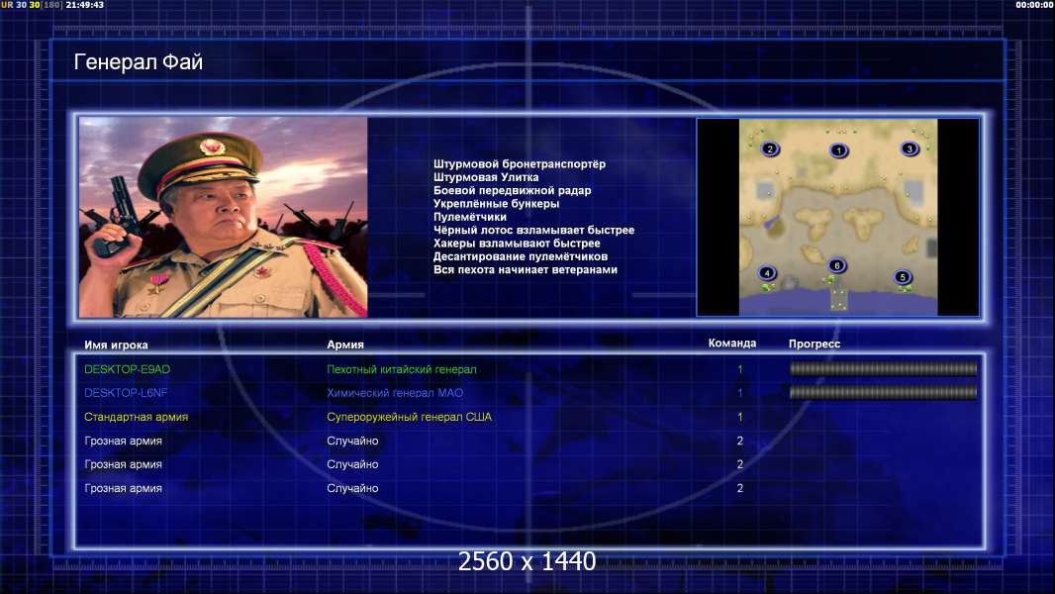This screenshot has height=594, width=1055.
Task: Click the loading progress bar for DESKTOP-E9AD
Action: [883, 368]
